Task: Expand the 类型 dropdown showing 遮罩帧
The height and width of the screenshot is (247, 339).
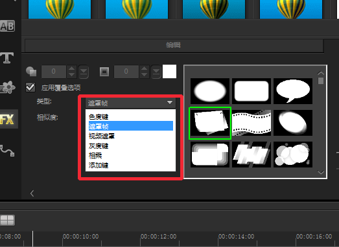Action: 130,103
